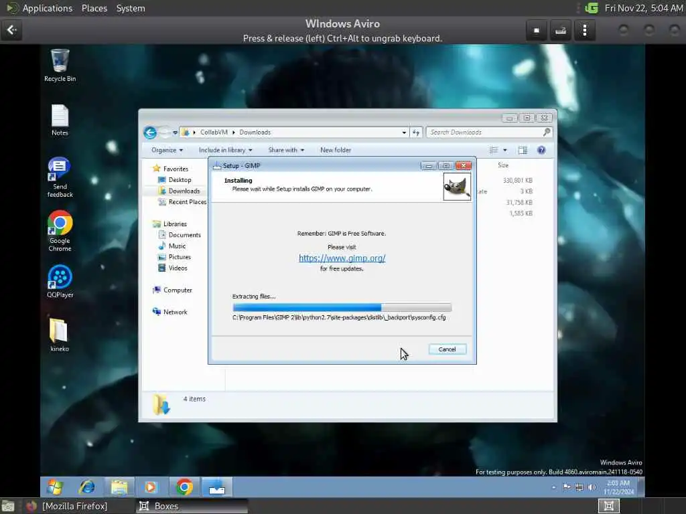
Task: Click Explorer back navigation button
Action: pyautogui.click(x=150, y=133)
